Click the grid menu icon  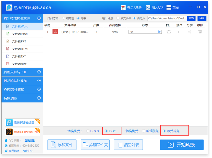(169, 8)
